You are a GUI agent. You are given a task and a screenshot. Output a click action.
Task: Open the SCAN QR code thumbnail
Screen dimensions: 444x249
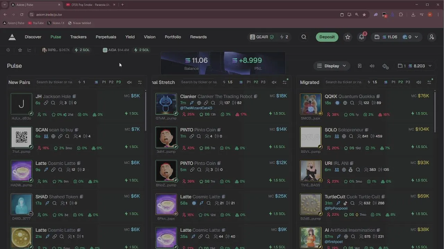(x=21, y=137)
